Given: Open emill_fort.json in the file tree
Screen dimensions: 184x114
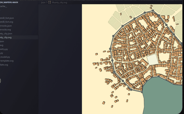Looking at the screenshot, I should click(x=7, y=18).
